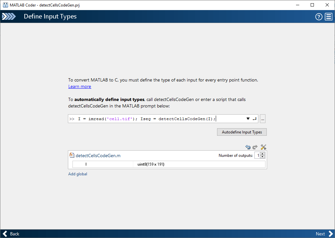Screen dimensions: 335x238
Task: Click the Add global link
Action: [78, 174]
